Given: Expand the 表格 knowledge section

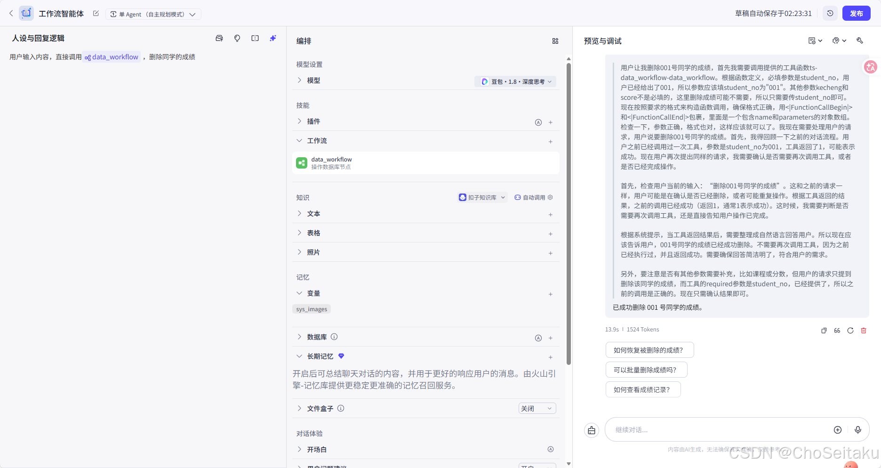Looking at the screenshot, I should [299, 233].
